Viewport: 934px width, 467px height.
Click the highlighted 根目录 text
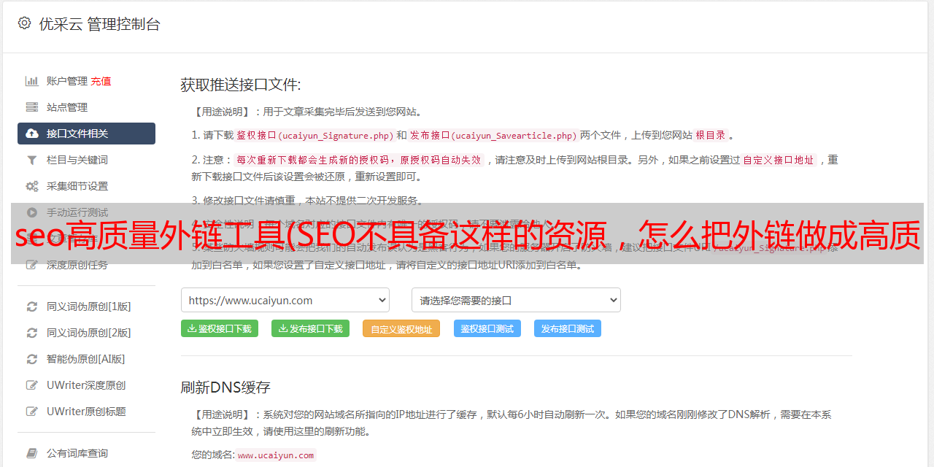click(711, 135)
